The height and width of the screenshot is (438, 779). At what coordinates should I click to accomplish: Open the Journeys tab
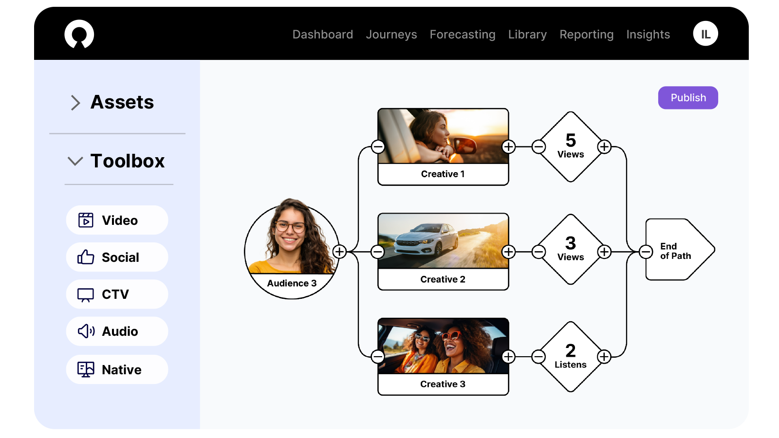click(391, 35)
